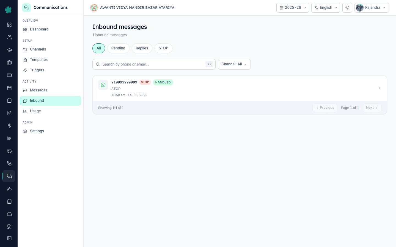
Task: Click the Rajendra profile avatar
Action: tap(360, 8)
